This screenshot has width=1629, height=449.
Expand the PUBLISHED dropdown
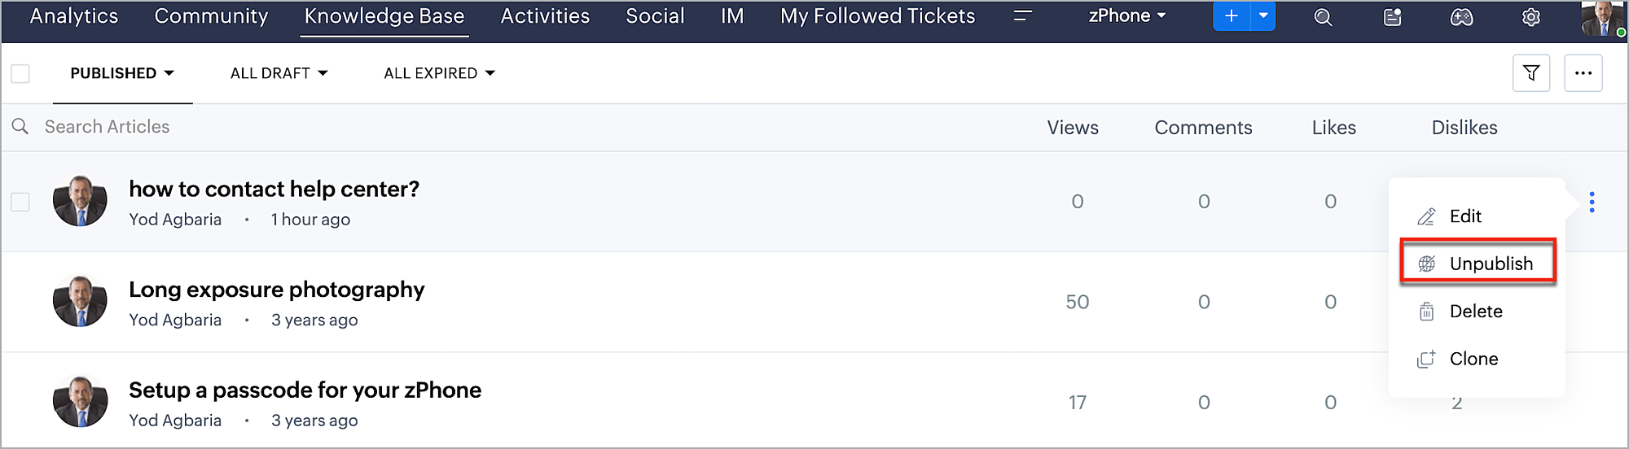(122, 73)
